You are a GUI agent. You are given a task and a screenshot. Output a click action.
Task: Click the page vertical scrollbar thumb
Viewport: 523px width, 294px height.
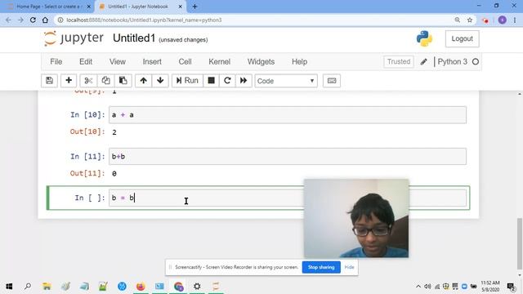click(520, 243)
